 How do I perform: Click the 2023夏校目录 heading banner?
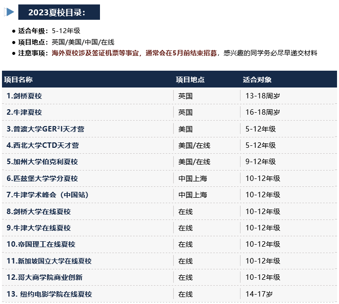coord(59,12)
